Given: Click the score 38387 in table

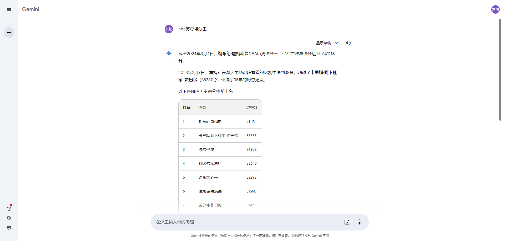Looking at the screenshot, I should click(x=251, y=136).
